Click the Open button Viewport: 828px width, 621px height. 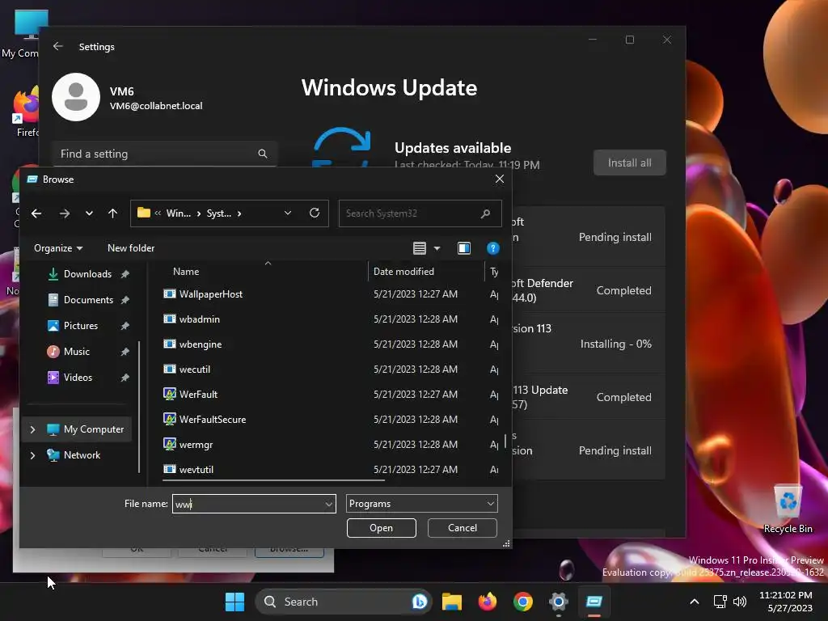click(x=382, y=528)
